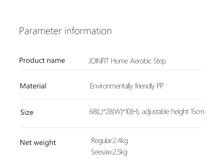
Task: Click the JOINFIT Home Aerobic Step text
Action: (x=127, y=61)
